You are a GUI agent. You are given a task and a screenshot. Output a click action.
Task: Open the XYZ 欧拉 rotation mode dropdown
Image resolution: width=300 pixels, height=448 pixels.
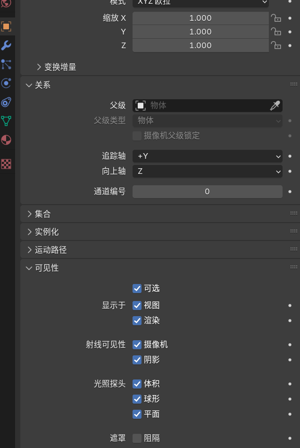pos(200,3)
